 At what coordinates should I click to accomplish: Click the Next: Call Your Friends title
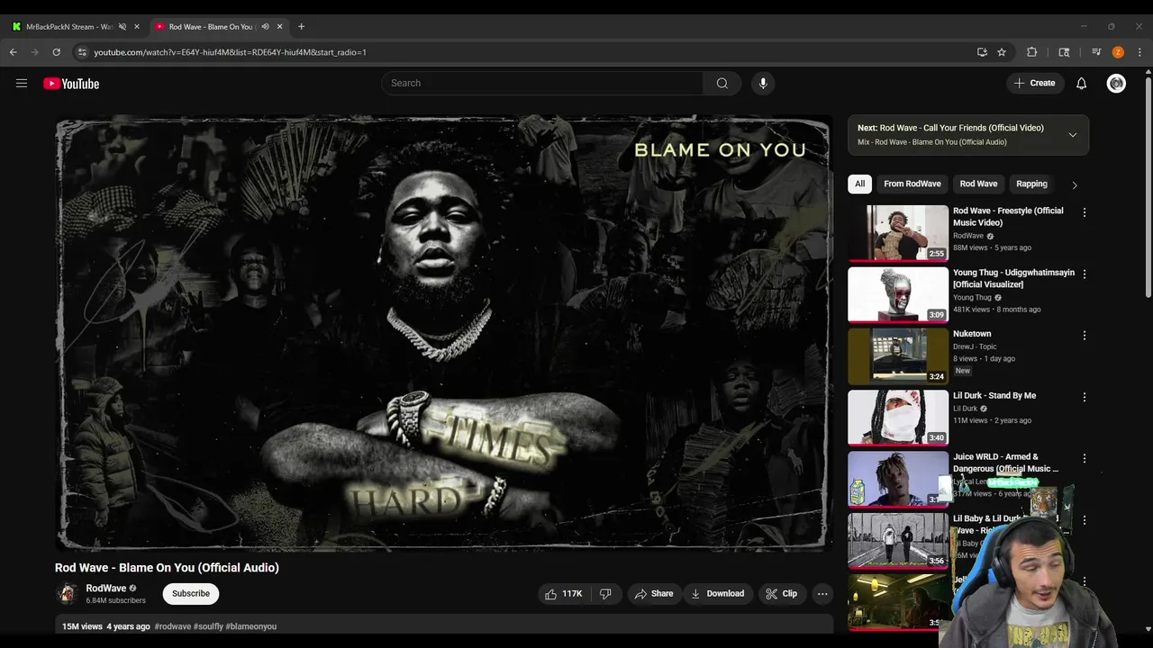(950, 128)
